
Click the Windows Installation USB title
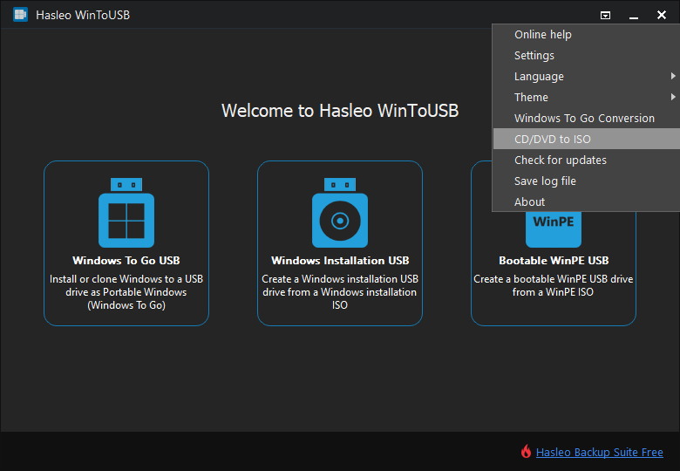[340, 260]
